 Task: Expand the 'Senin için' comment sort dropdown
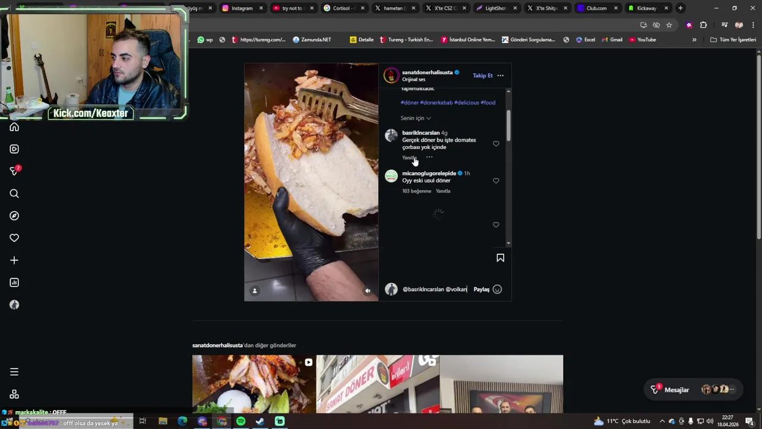[x=416, y=118]
